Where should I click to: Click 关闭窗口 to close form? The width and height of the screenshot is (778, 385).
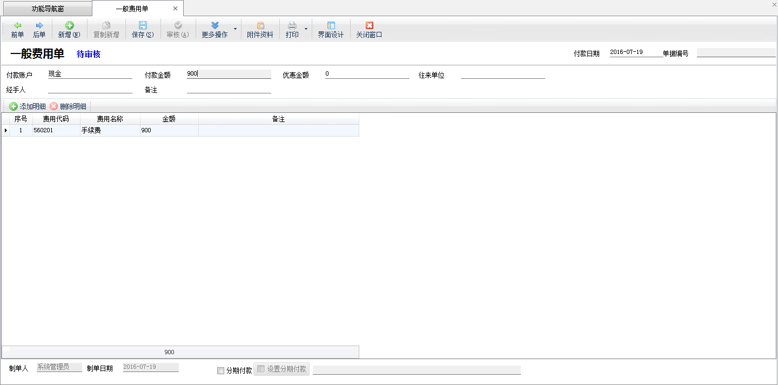(369, 30)
